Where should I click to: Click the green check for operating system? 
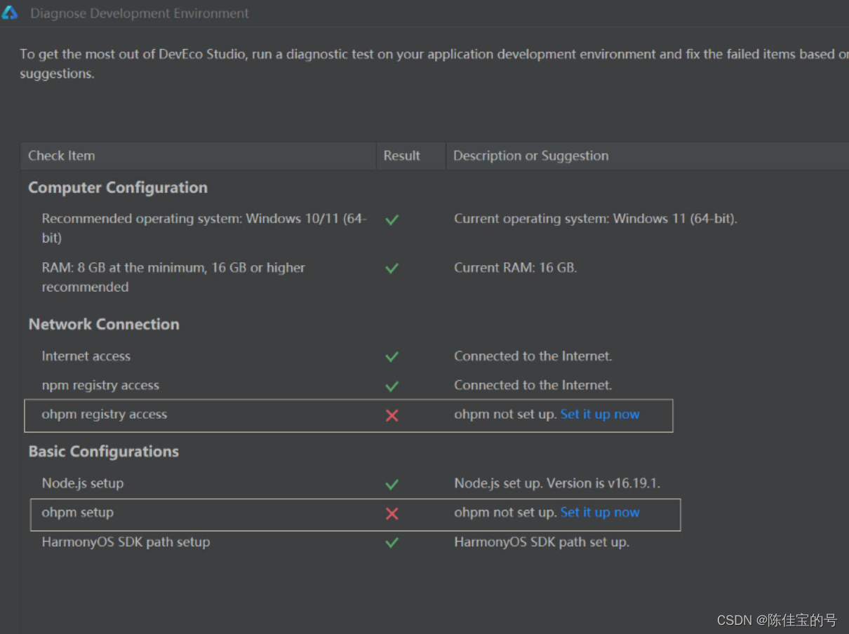pyautogui.click(x=392, y=220)
